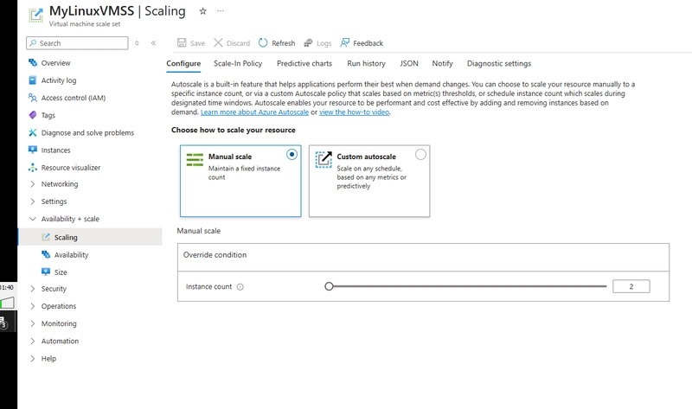Click the Discard button label
The height and width of the screenshot is (409, 692).
[239, 43]
